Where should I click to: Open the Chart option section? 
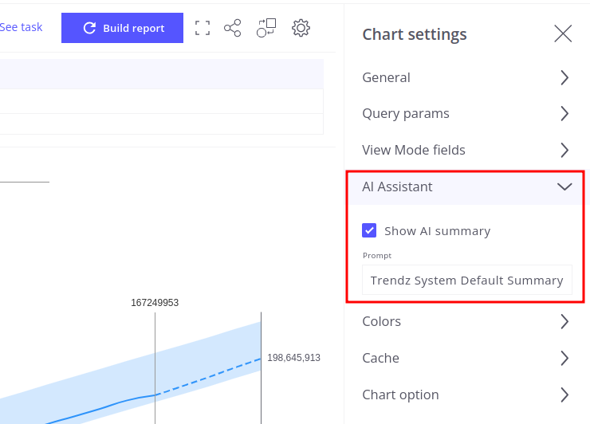[x=466, y=395]
